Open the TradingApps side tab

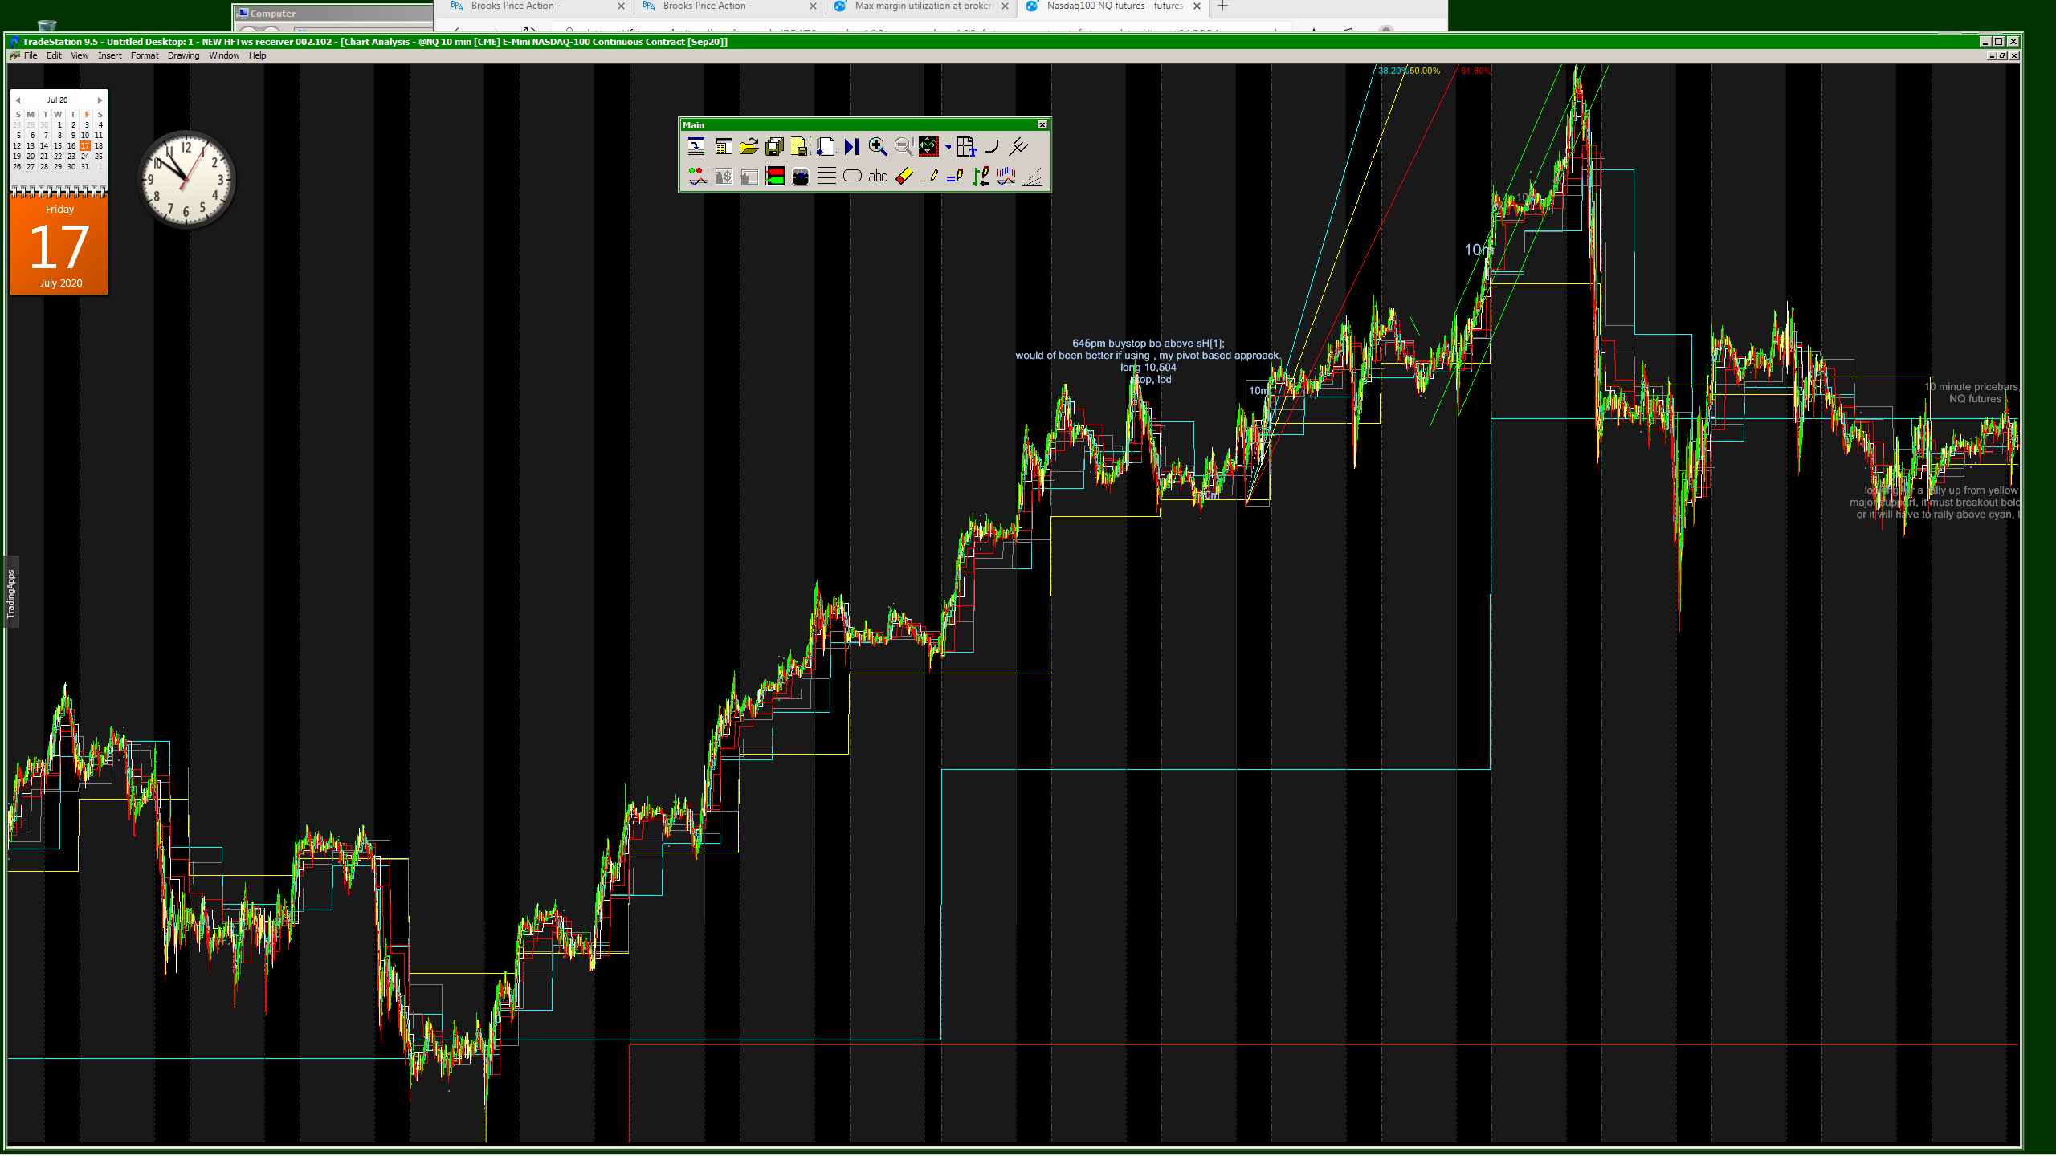pos(11,592)
